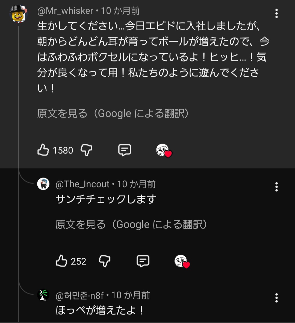Select the @허민준-n8f reply text
Image resolution: width=295 pixels, height=323 pixels.
coord(100,310)
